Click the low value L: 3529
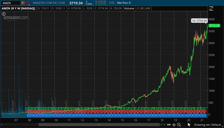 [88, 8]
